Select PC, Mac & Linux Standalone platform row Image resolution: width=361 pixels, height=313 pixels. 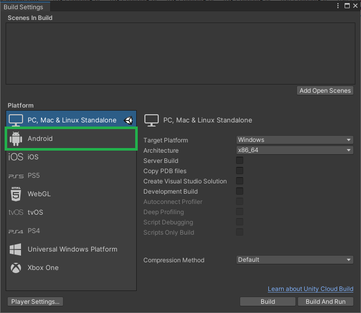click(x=71, y=120)
